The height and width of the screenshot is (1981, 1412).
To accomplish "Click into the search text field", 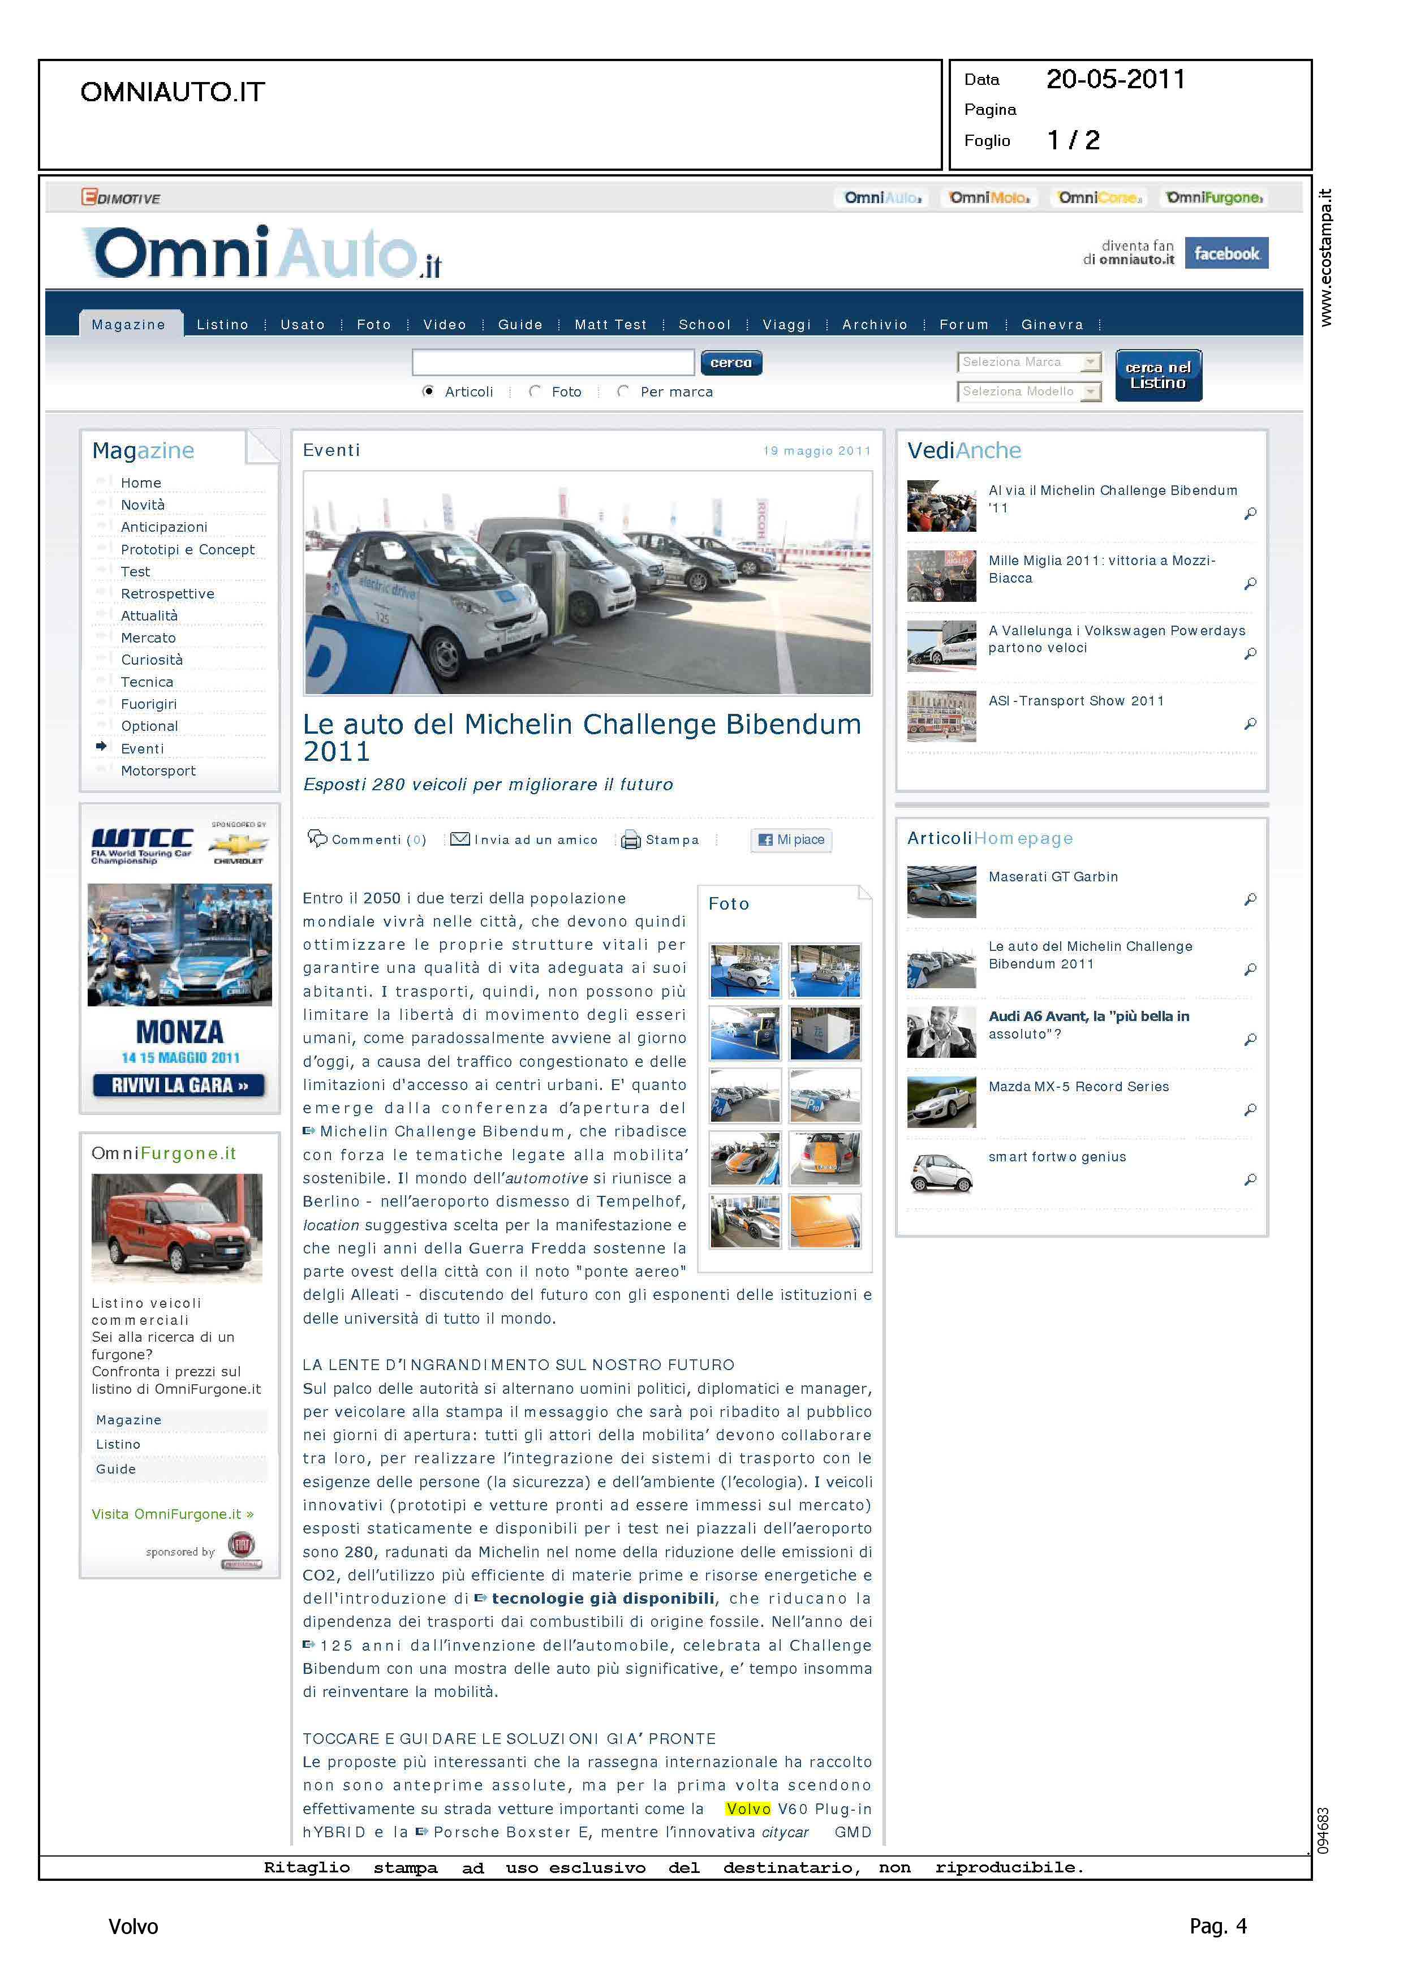I will [x=553, y=363].
